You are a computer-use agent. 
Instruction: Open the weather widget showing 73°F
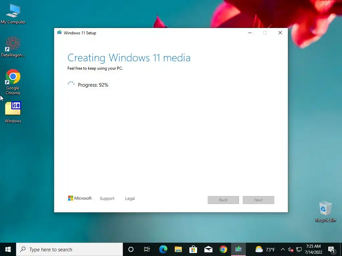pyautogui.click(x=265, y=249)
